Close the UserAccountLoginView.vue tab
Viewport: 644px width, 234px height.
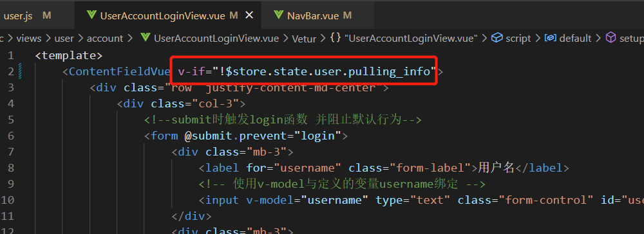(249, 15)
